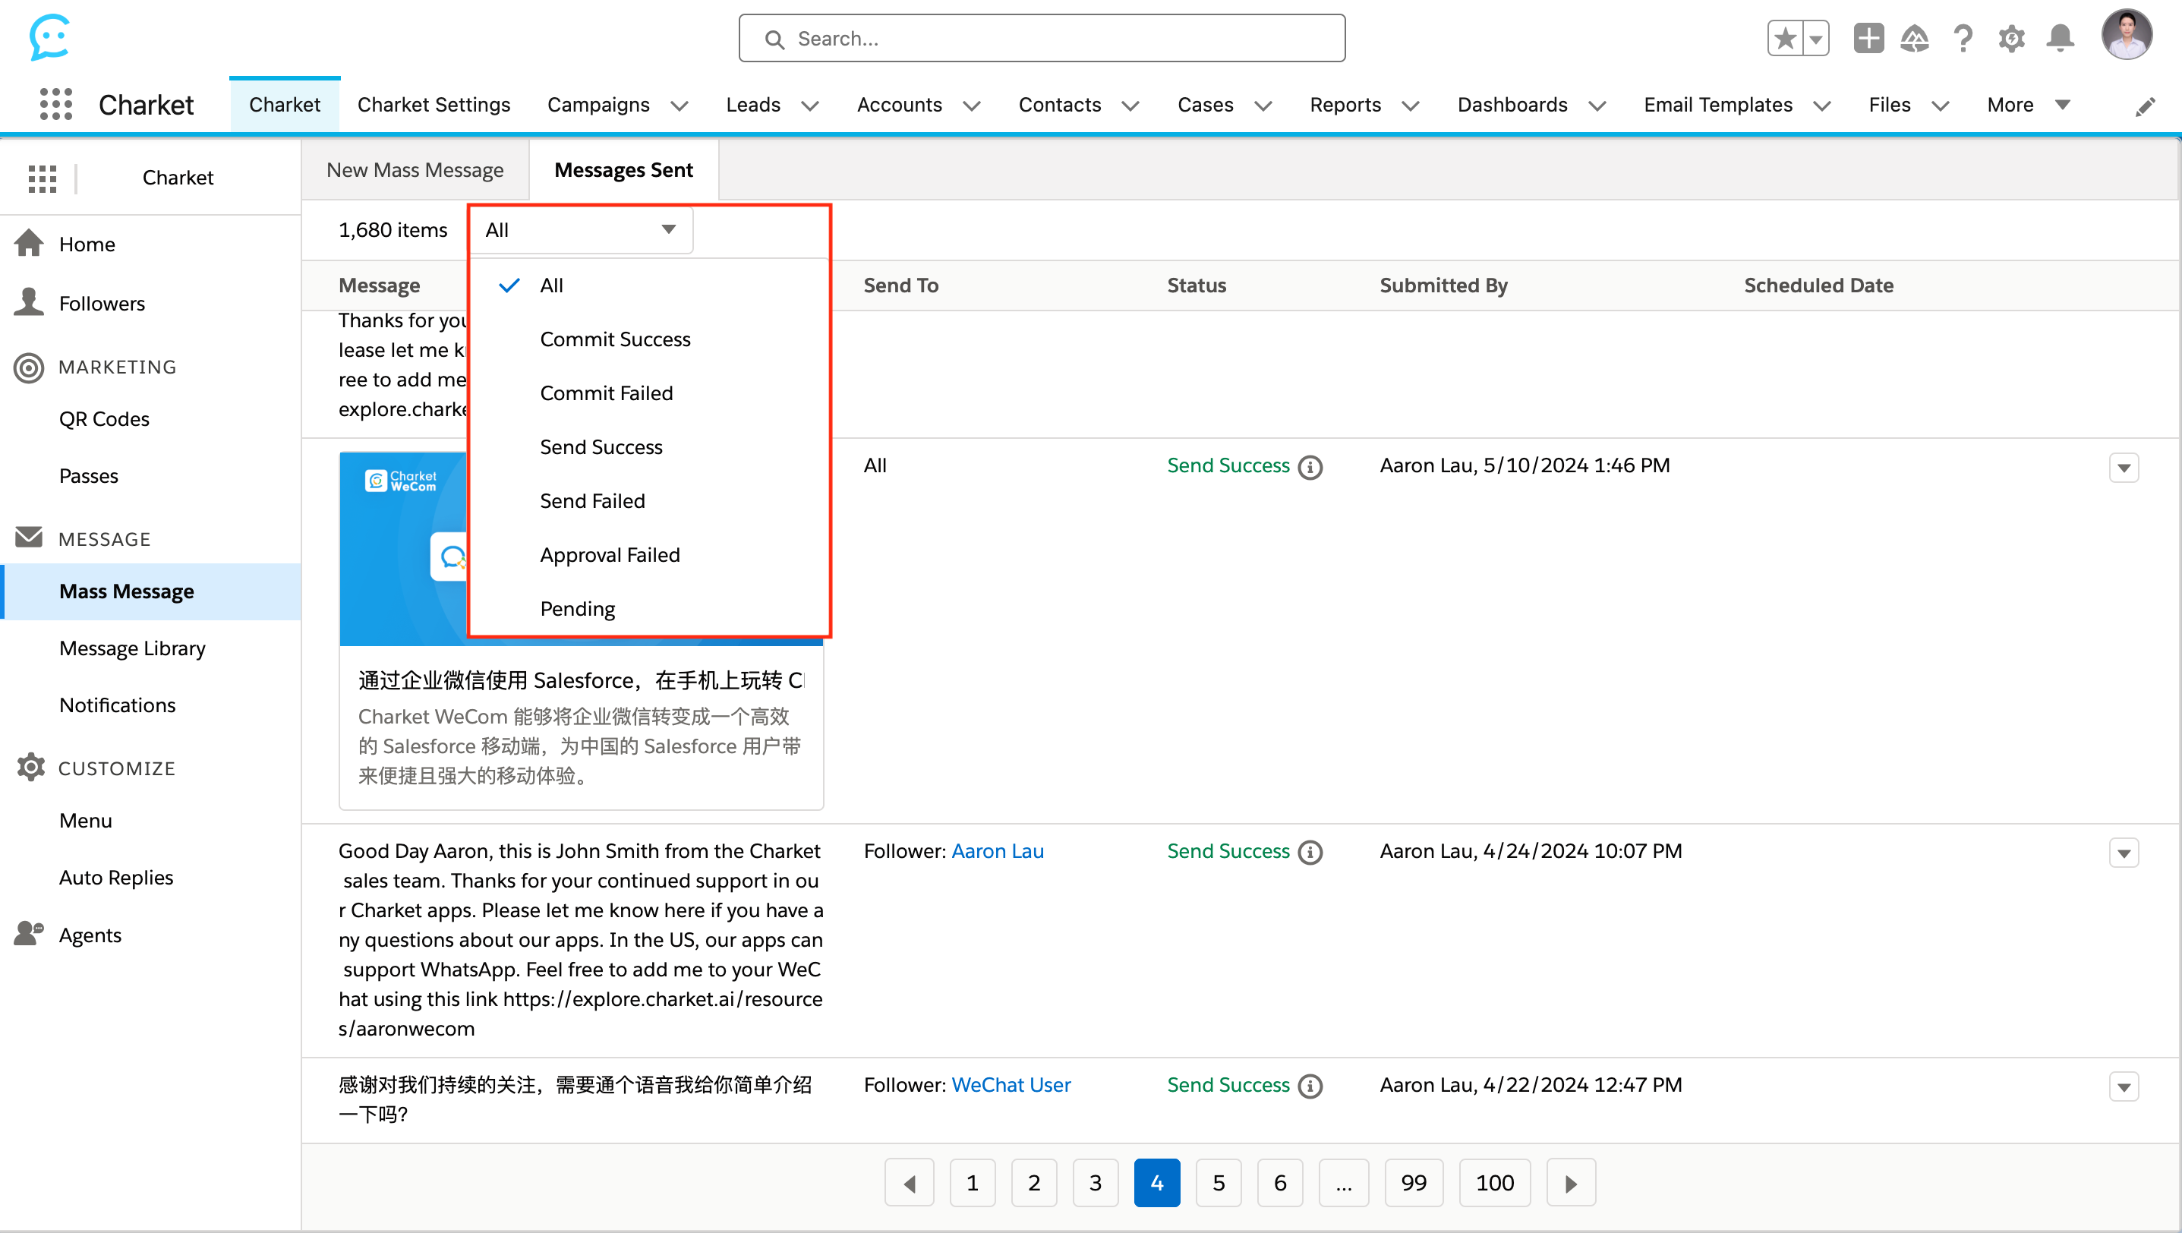Open Auto Replies in sidebar

click(x=116, y=878)
